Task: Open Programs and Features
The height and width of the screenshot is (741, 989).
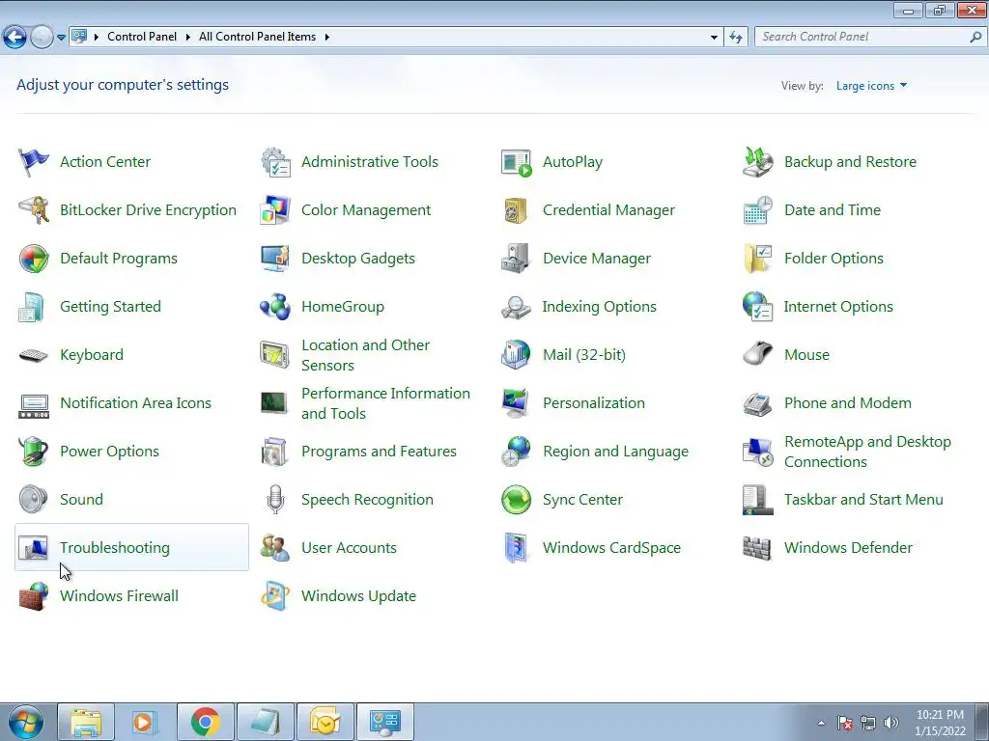Action: [379, 452]
